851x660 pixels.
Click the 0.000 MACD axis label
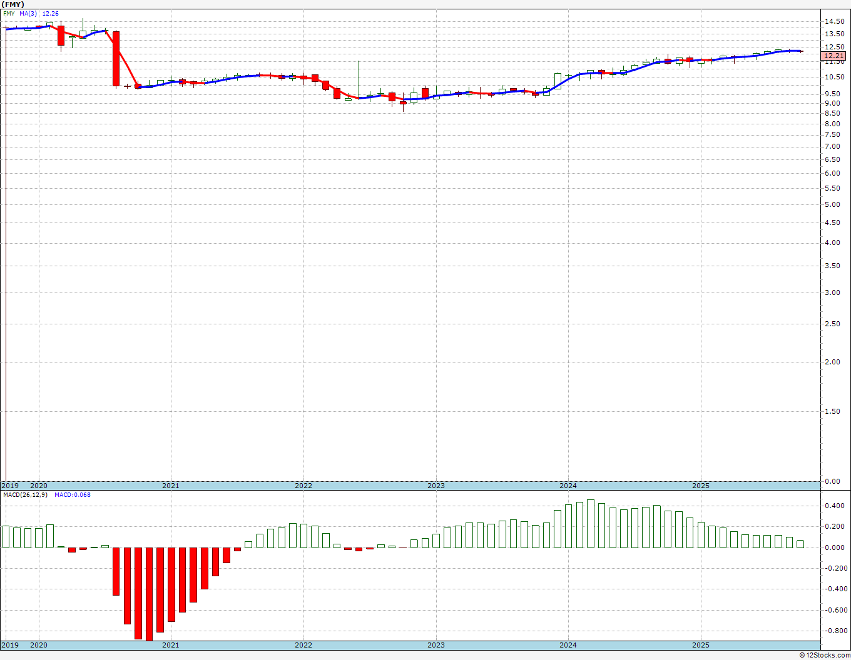(x=835, y=548)
